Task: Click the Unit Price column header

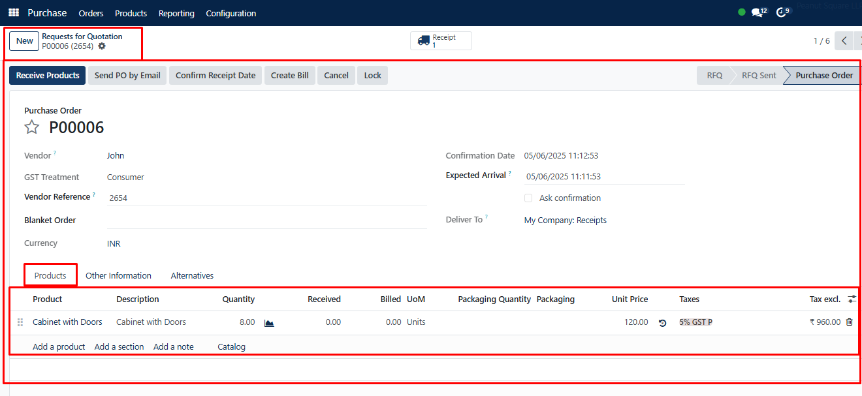Action: click(x=630, y=299)
